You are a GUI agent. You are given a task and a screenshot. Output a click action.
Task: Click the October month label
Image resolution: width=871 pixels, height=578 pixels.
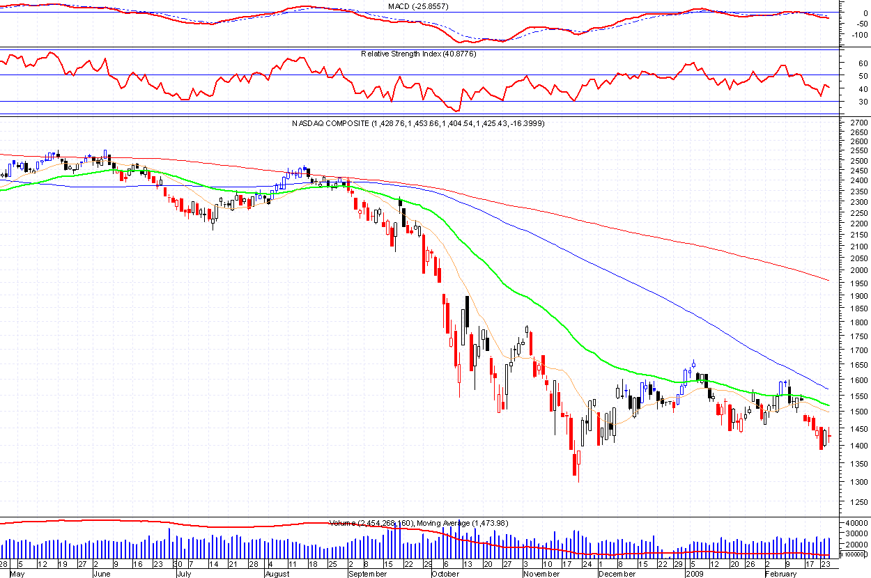click(445, 574)
